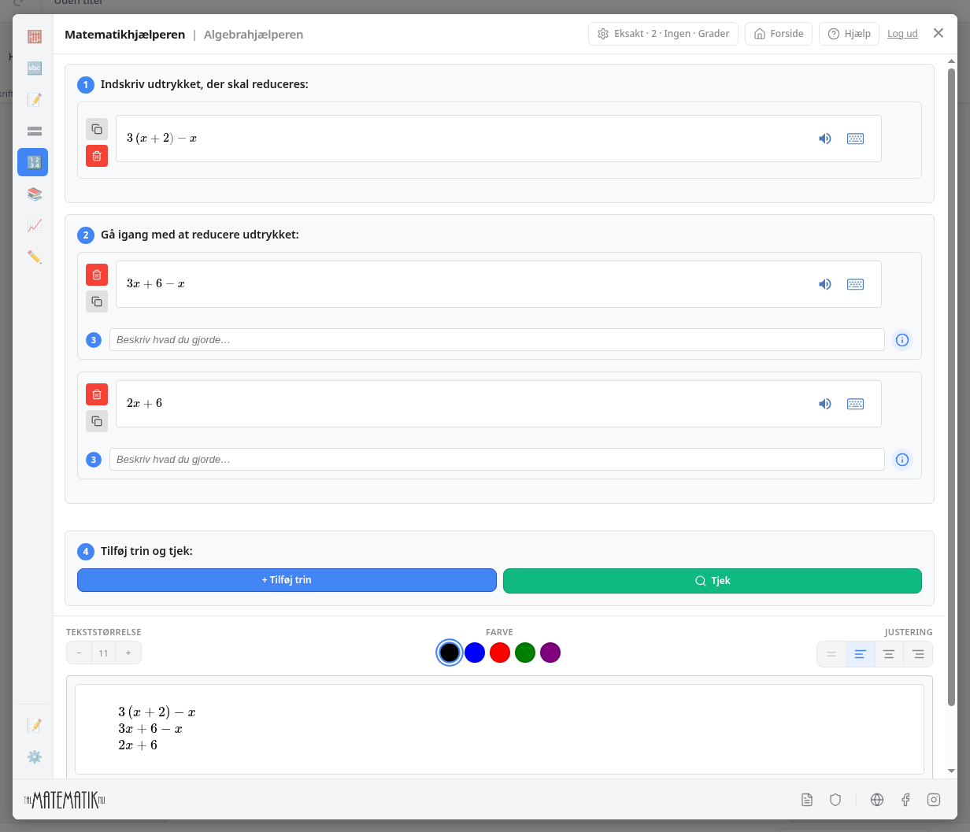This screenshot has height=832, width=970.
Task: Open the line chart sidebar tool
Action: 34,225
